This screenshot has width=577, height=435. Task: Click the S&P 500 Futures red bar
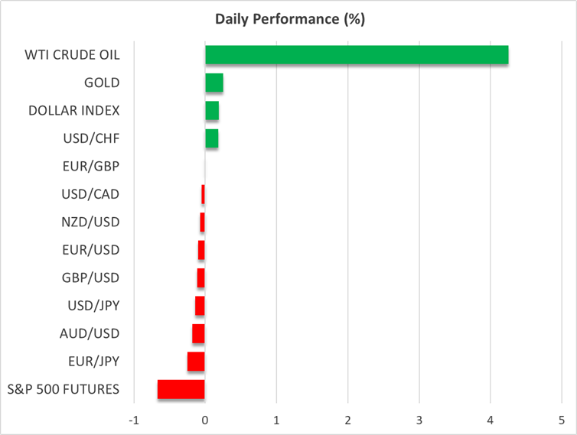[181, 389]
